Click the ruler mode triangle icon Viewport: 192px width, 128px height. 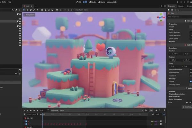[x=52, y=10]
